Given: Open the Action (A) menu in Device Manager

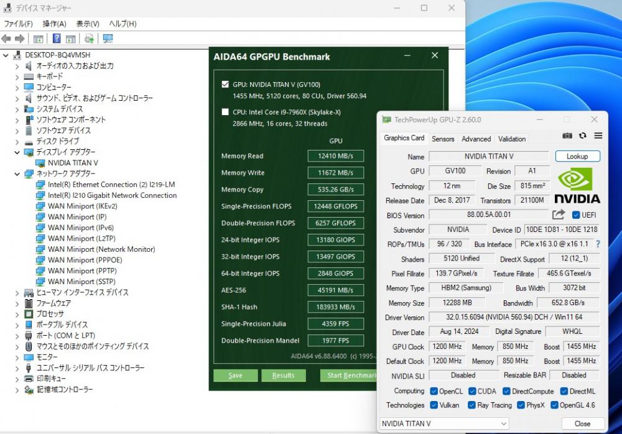Looking at the screenshot, I should click(x=54, y=24).
